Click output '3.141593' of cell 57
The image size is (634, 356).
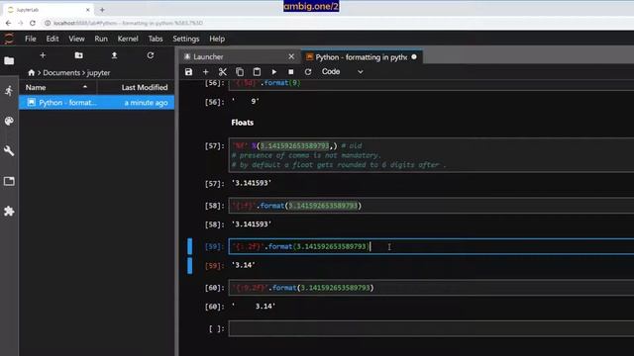pyautogui.click(x=251, y=183)
